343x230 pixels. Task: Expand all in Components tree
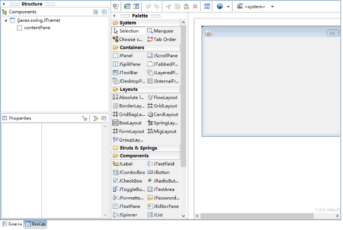[96, 12]
